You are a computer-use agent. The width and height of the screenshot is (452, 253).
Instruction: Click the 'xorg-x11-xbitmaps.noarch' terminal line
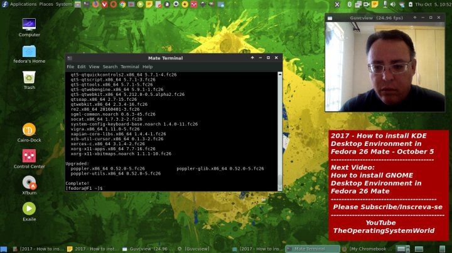pos(121,154)
